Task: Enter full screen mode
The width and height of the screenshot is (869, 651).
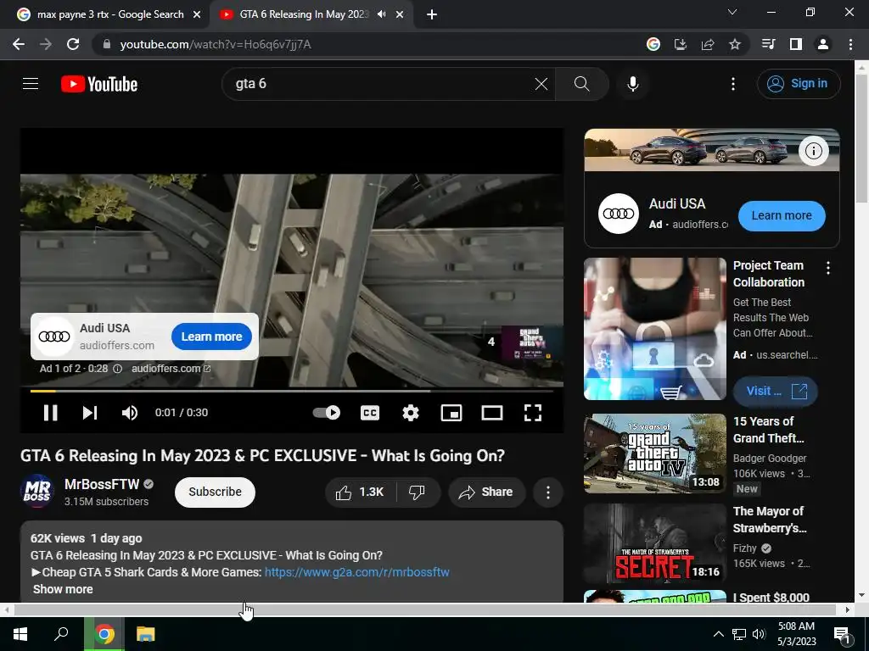Action: pos(533,413)
